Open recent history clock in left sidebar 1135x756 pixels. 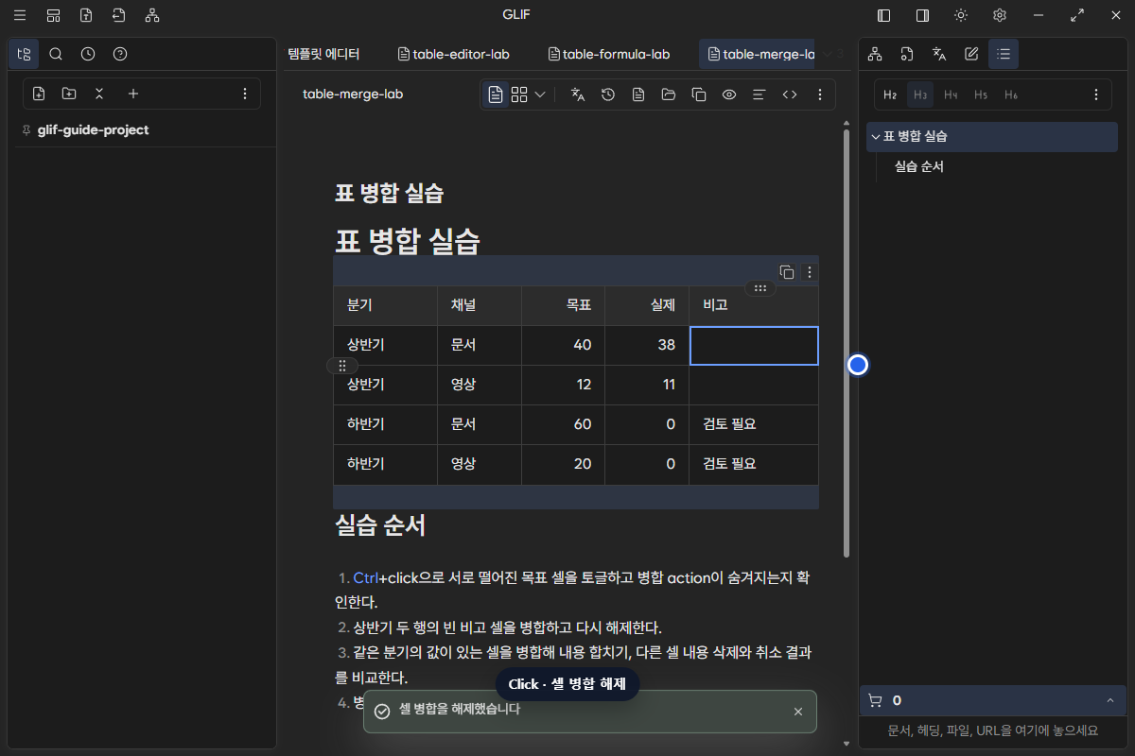coord(88,54)
